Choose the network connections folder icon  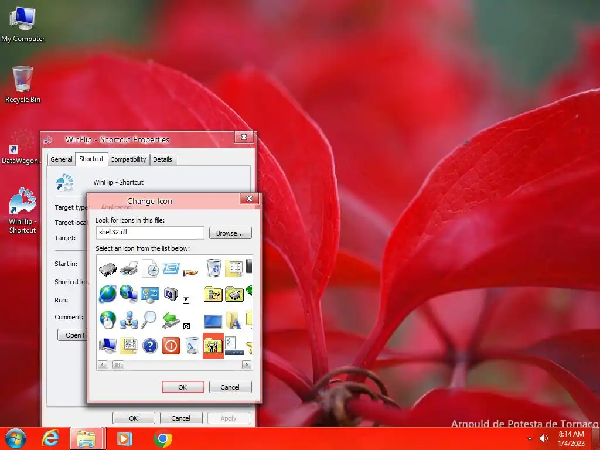[x=213, y=294]
